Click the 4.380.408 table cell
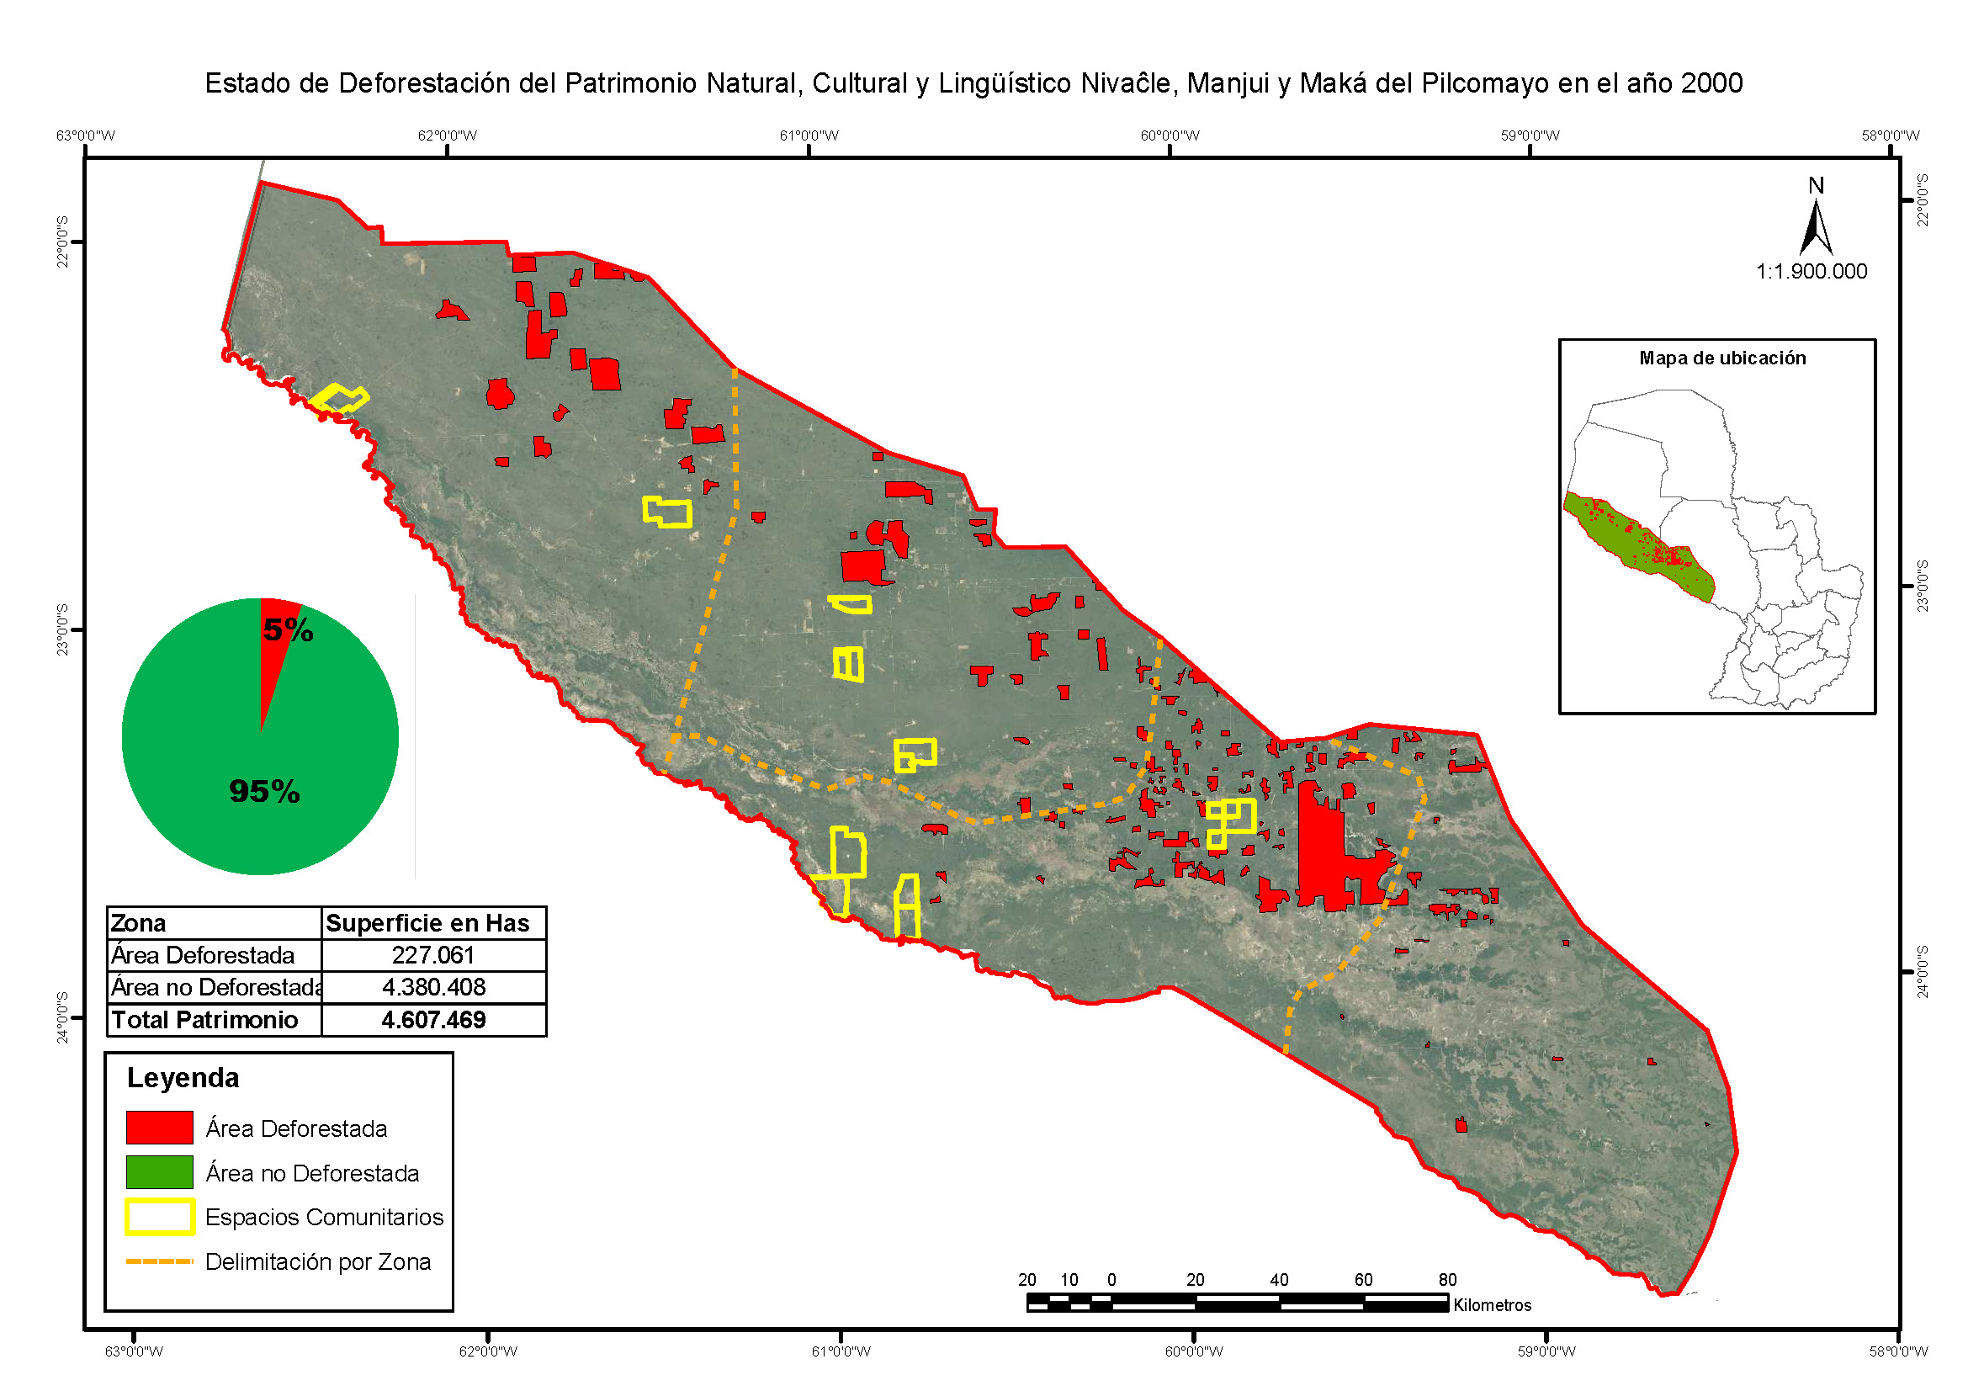 click(432, 987)
